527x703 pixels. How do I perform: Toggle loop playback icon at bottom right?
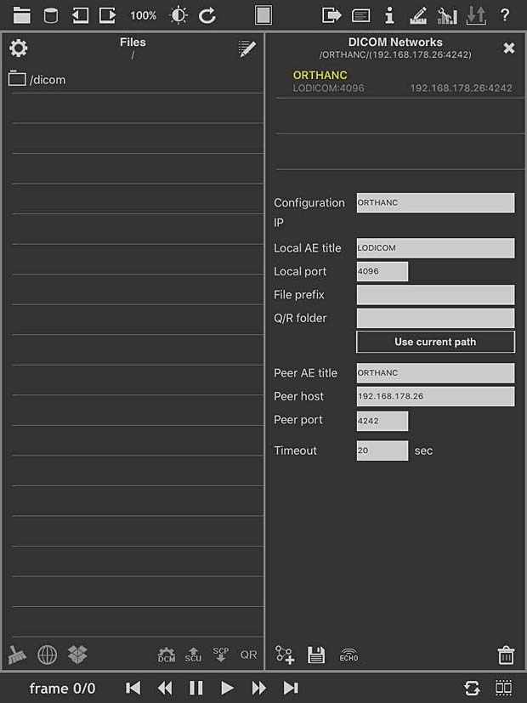point(472,688)
